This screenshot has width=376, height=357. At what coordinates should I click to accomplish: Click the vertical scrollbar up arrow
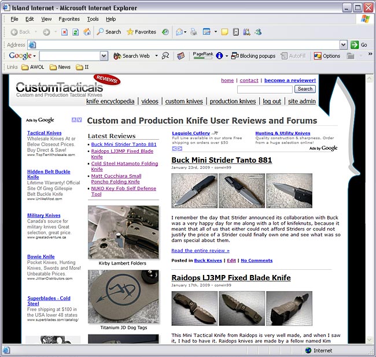[x=369, y=79]
